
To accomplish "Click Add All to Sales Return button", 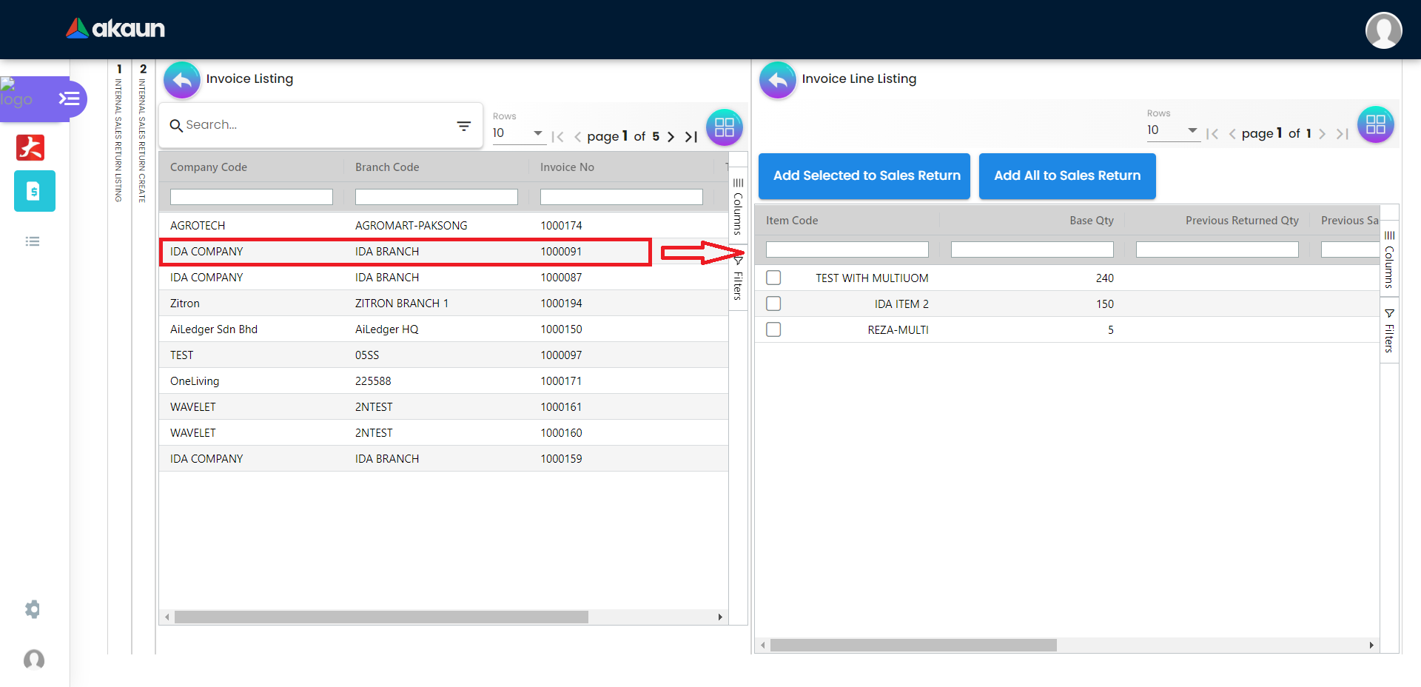I will click(x=1067, y=176).
